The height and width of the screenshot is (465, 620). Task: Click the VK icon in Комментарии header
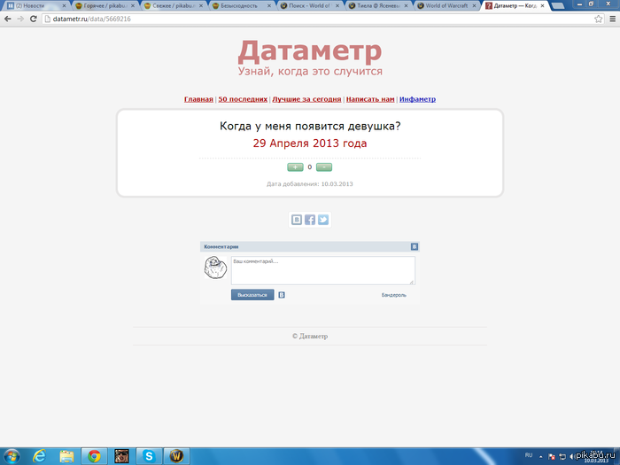[414, 246]
